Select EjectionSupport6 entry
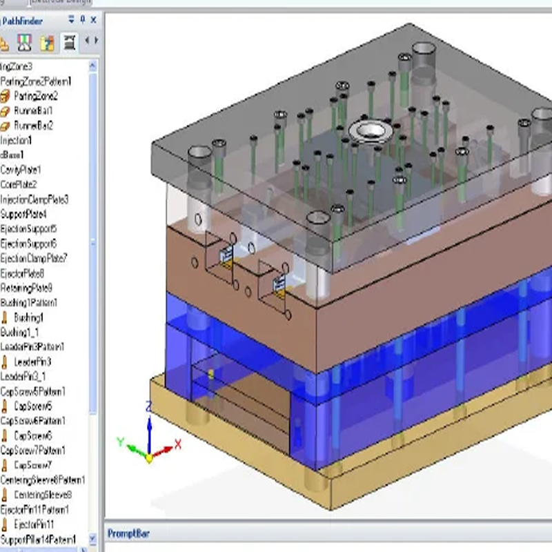 (28, 244)
